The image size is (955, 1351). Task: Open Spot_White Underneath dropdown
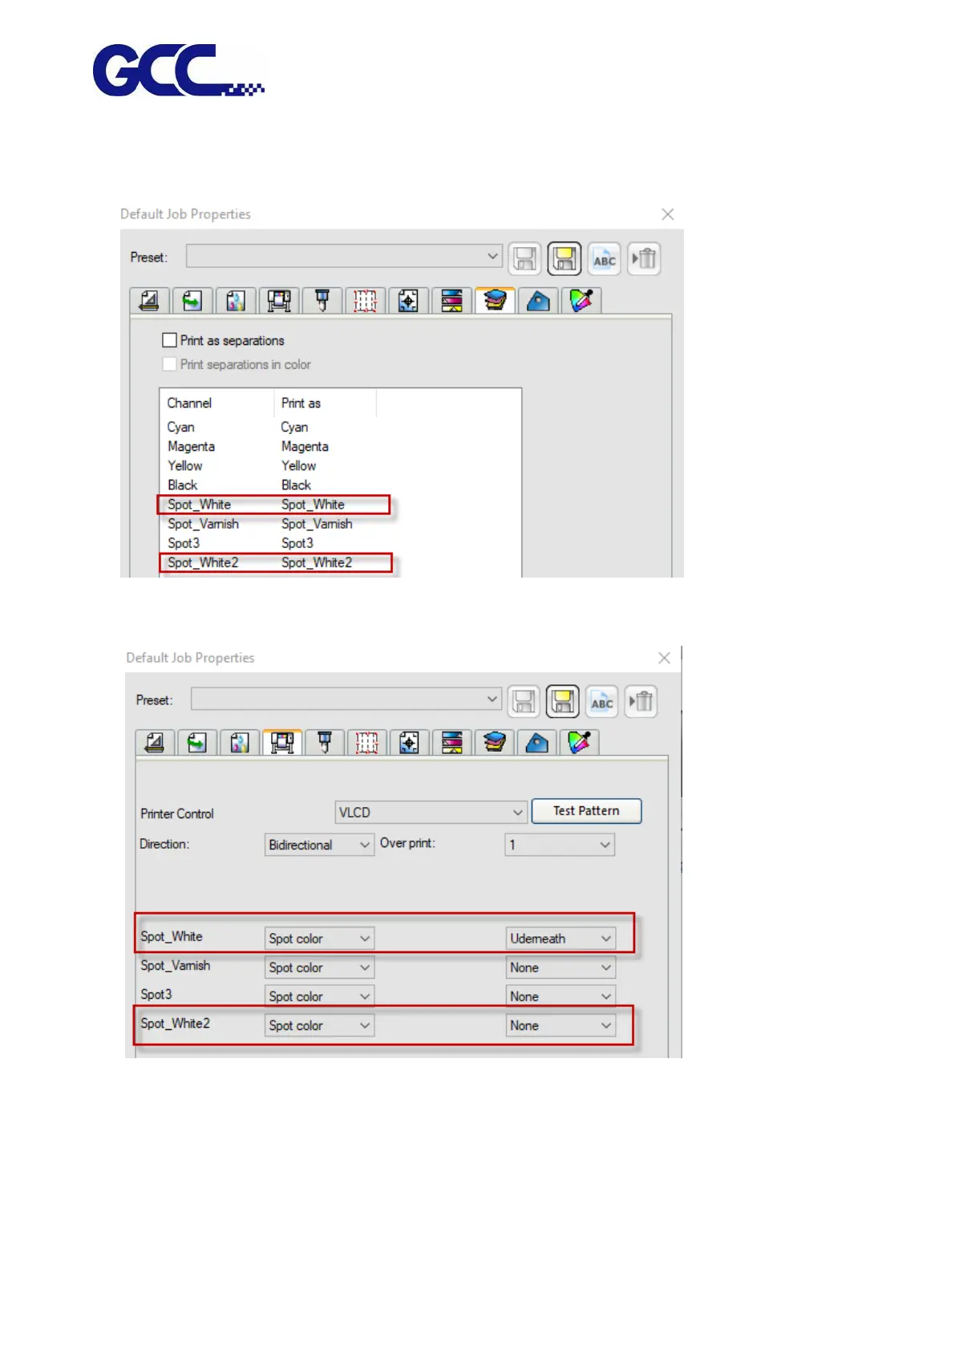560,939
